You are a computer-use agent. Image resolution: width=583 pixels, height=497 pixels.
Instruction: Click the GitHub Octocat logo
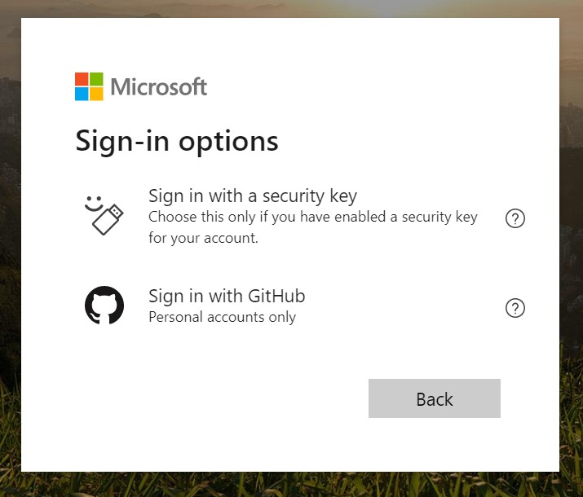click(104, 306)
